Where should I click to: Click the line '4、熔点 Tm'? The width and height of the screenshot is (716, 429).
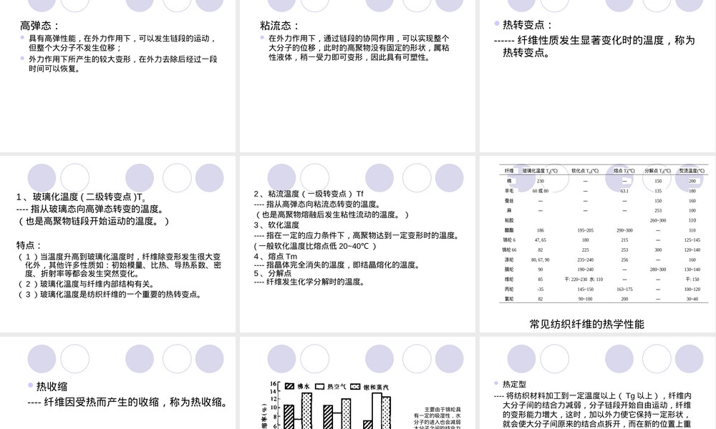pyautogui.click(x=276, y=256)
